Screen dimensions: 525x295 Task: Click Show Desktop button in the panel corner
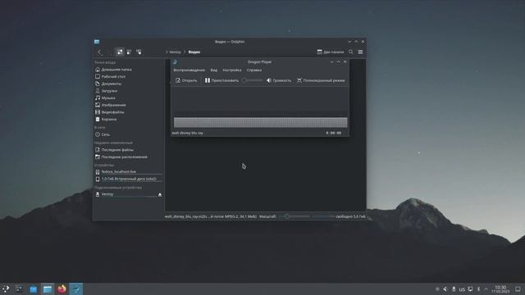518,289
